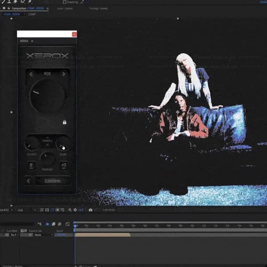Select previous paper with arrow above PAPER 1
Viewport: 267px width, 267px height.
[47, 137]
